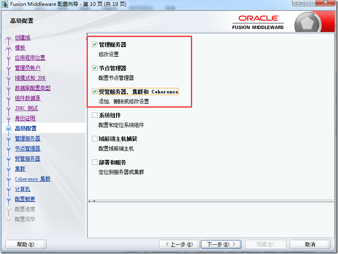
Task: Click the step node beside 域模式和 JDK
Action: (9, 78)
